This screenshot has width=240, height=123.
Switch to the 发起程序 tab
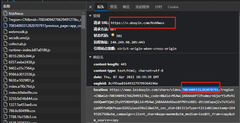coord(142,7)
